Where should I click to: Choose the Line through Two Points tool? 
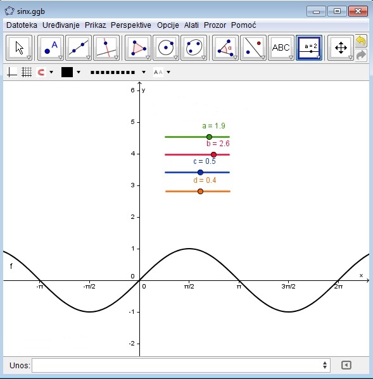point(79,47)
